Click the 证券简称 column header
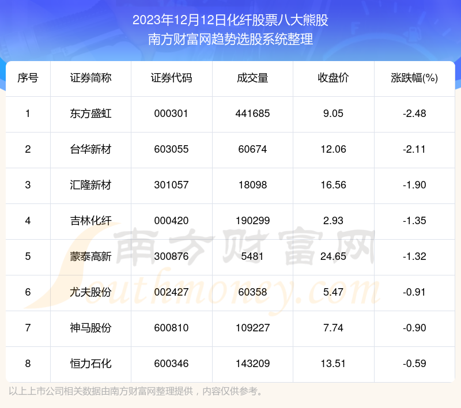 pyautogui.click(x=90, y=78)
